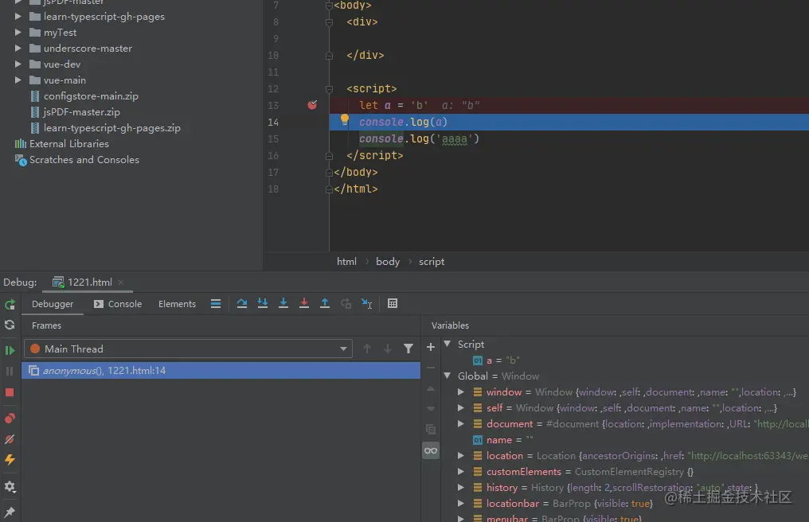
Task: Select the name = "" variable row
Action: [503, 440]
